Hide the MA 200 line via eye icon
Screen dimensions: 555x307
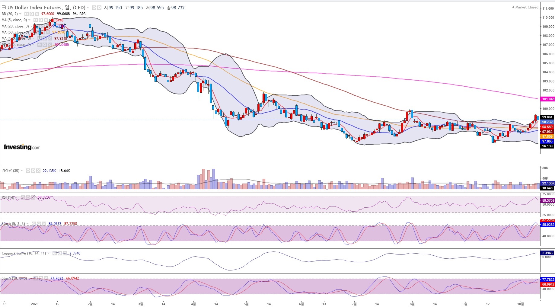[x=39, y=45]
